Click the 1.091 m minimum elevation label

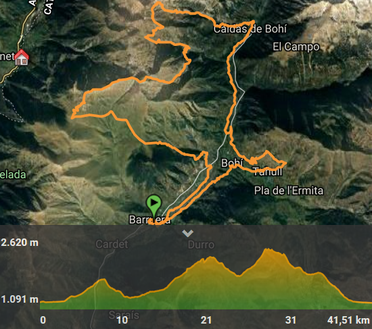coord(20,299)
